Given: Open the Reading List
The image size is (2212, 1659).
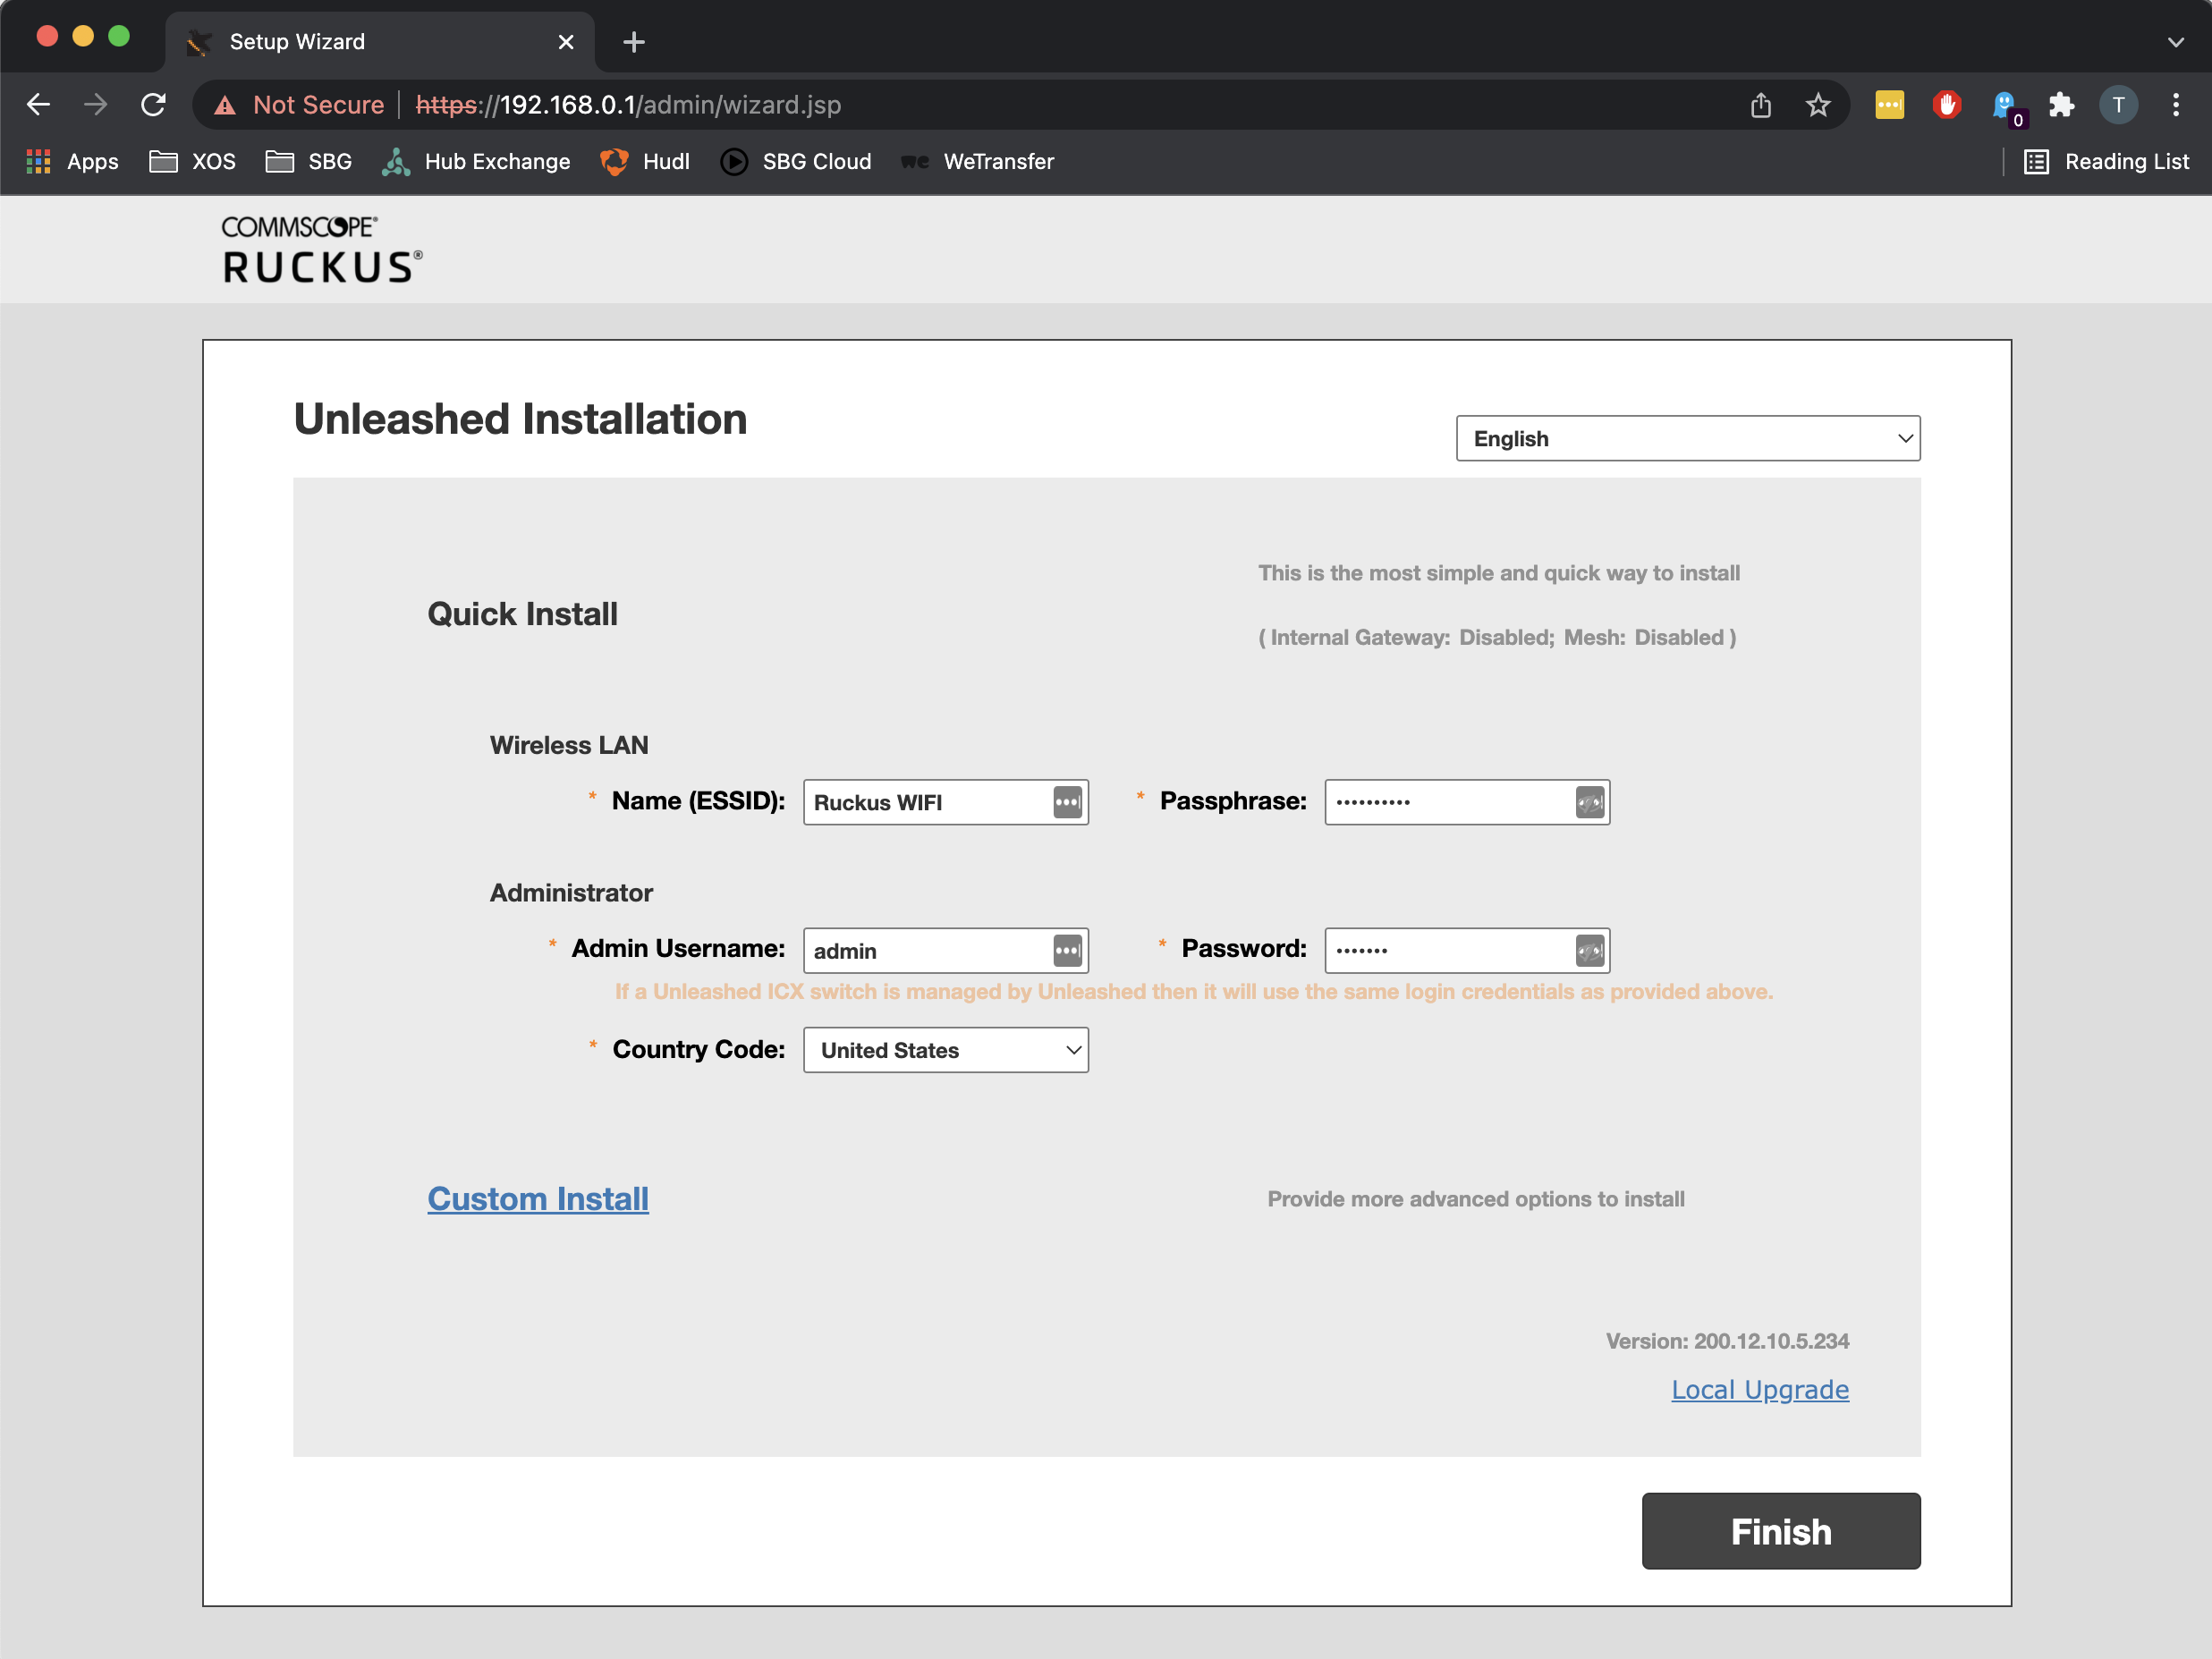Looking at the screenshot, I should click(x=2106, y=162).
